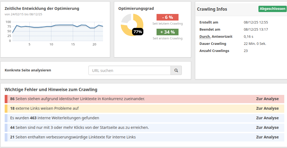Open analysis for 44 deep pages
This screenshot has width=287, height=148.
267,127
